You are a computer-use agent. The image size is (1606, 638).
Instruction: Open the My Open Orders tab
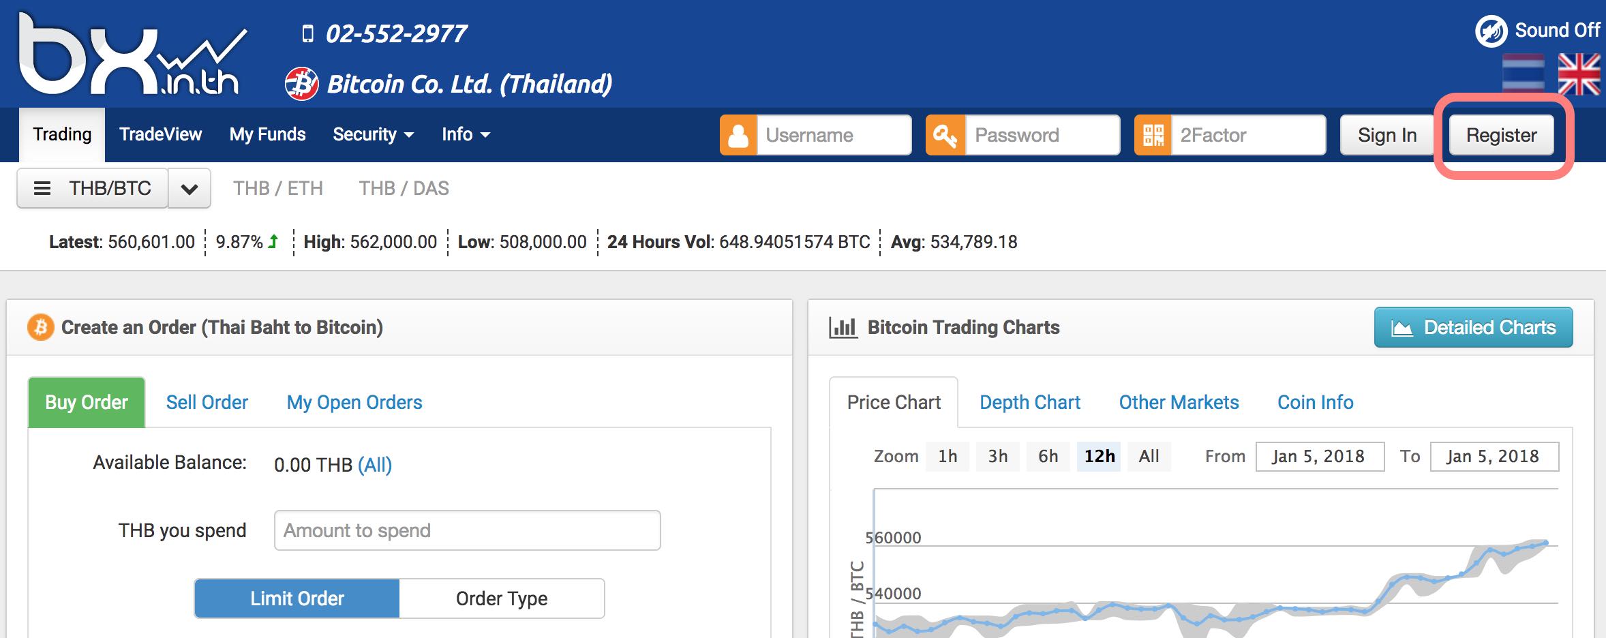click(x=354, y=402)
